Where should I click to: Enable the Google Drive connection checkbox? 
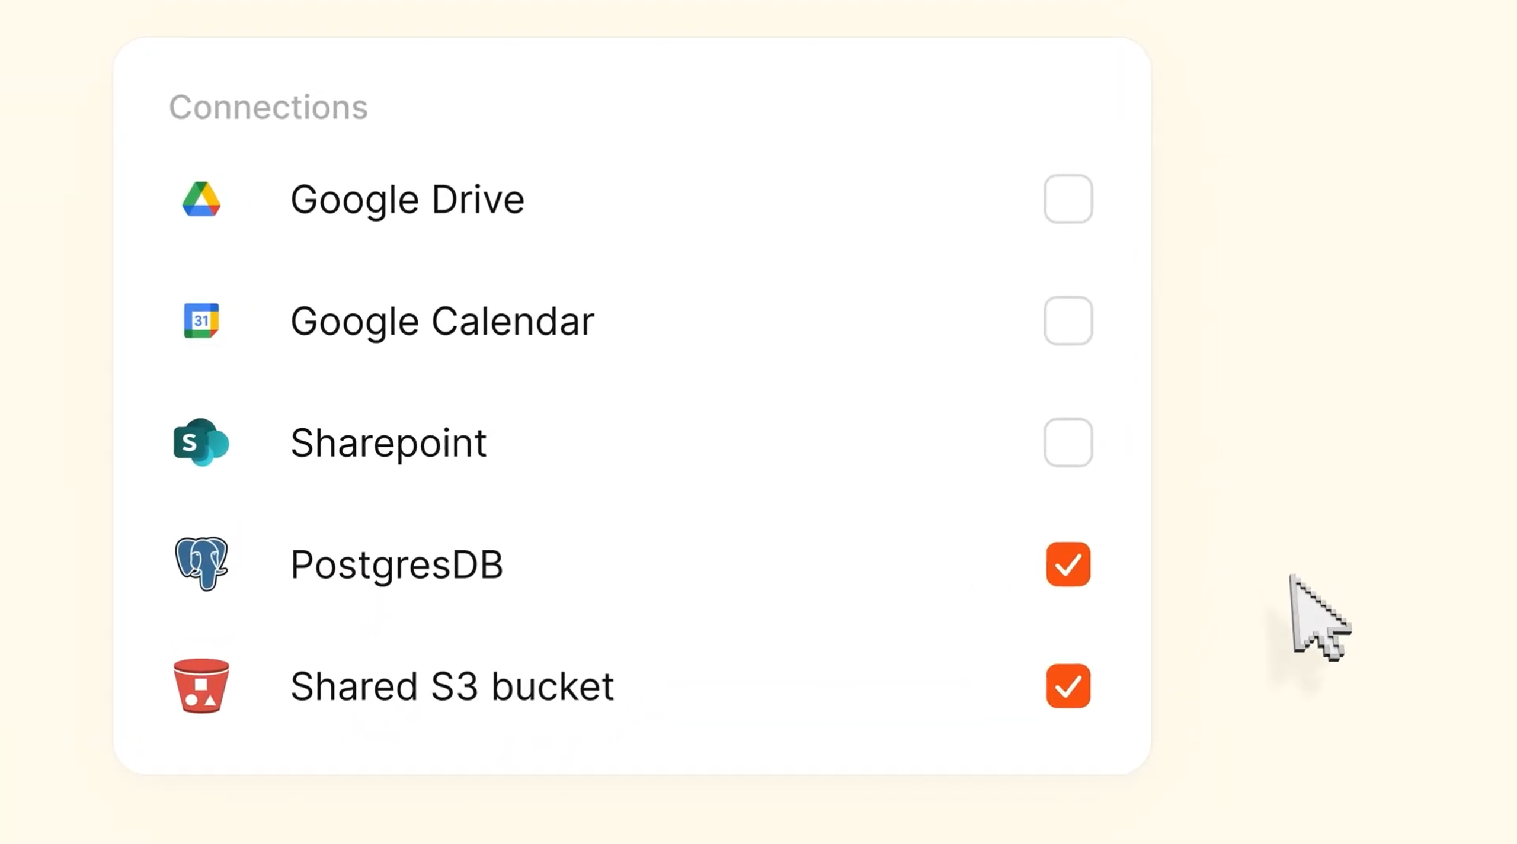(1068, 199)
